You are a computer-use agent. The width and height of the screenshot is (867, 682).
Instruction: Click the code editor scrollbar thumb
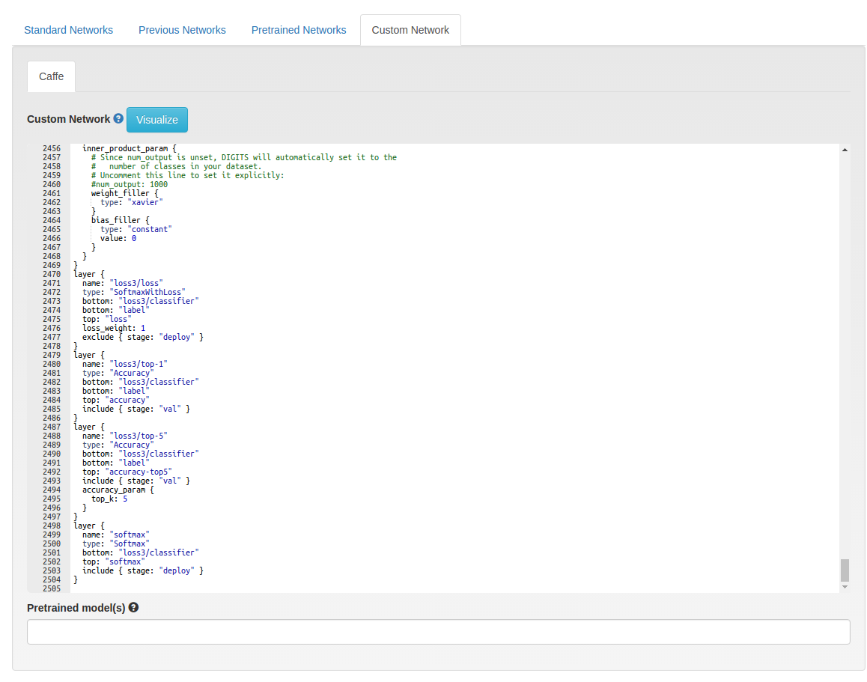pos(845,570)
